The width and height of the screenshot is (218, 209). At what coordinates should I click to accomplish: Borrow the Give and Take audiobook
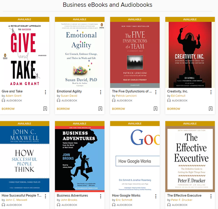pyautogui.click(x=8, y=109)
